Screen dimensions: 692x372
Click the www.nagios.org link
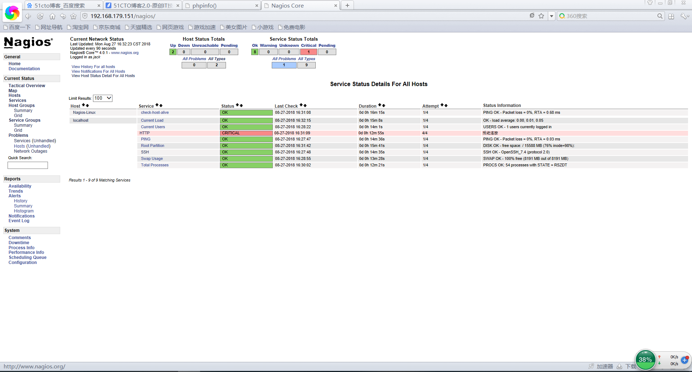coord(125,53)
